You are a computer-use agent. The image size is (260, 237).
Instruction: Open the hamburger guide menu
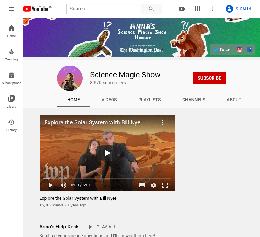tap(11, 9)
